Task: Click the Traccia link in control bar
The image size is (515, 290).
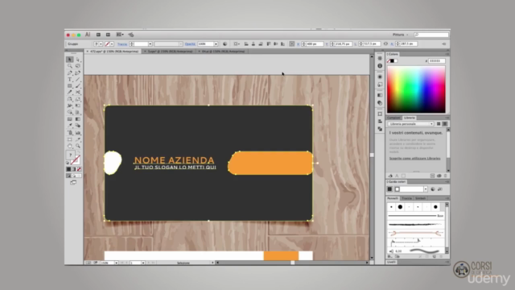Action: click(122, 44)
